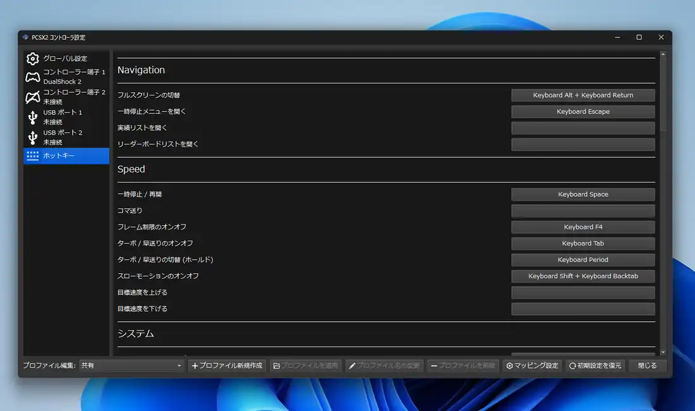695x411 pixels.
Task: Click the USB Port 1 icon
Action: point(32,117)
